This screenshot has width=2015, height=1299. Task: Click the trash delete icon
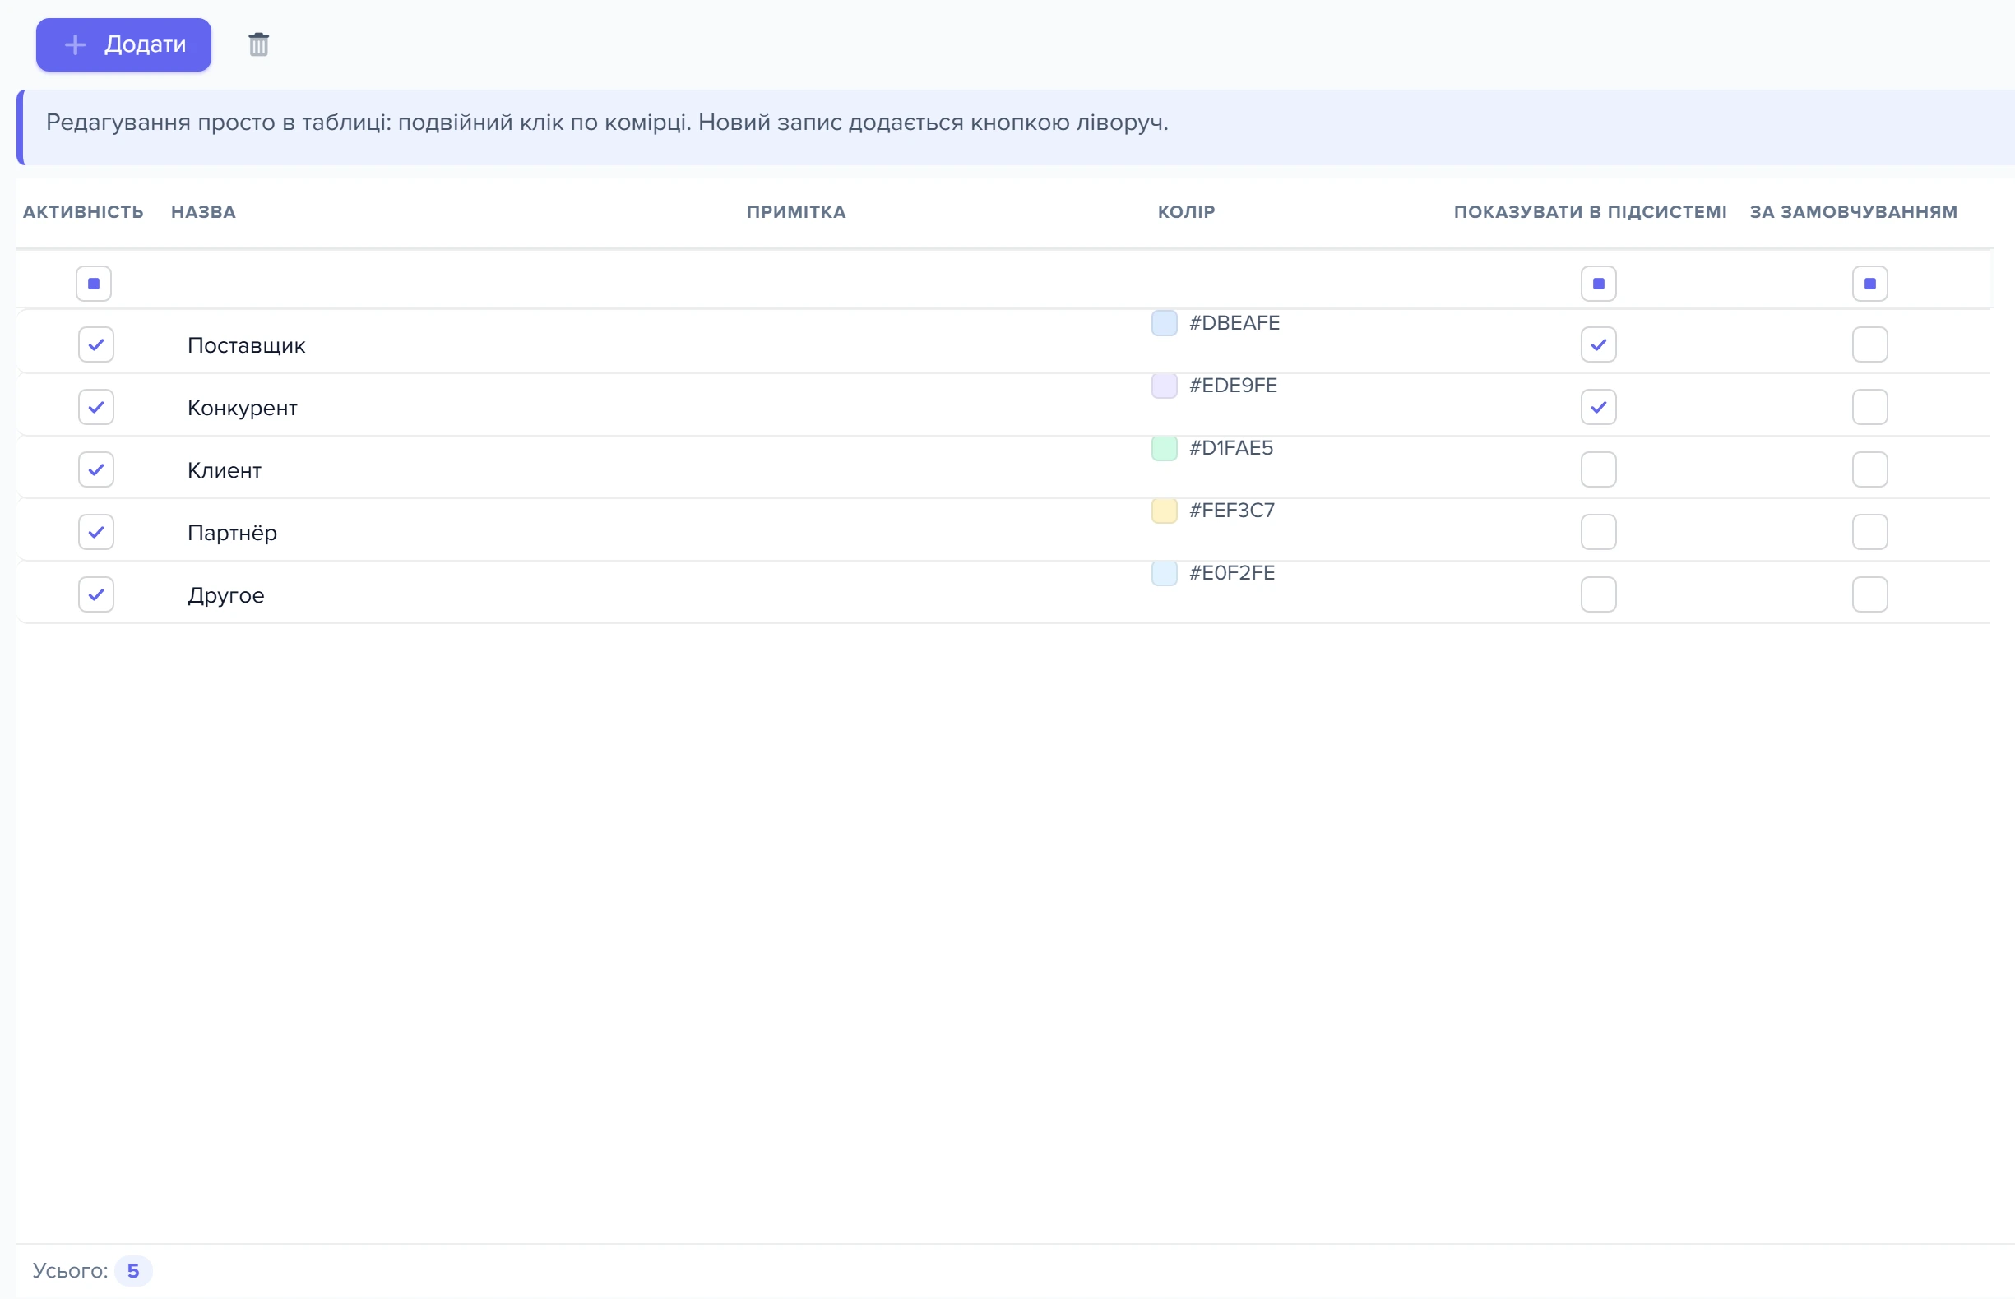(x=258, y=44)
